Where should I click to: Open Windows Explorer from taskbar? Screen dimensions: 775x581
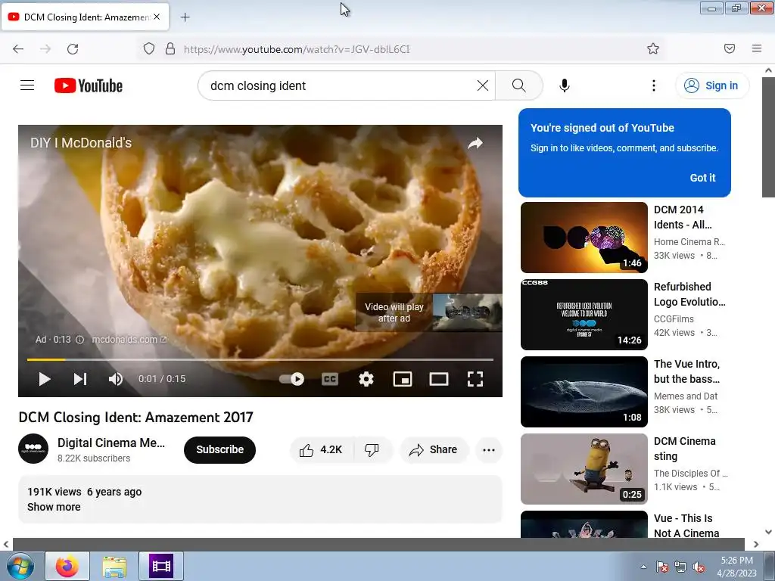pyautogui.click(x=114, y=566)
